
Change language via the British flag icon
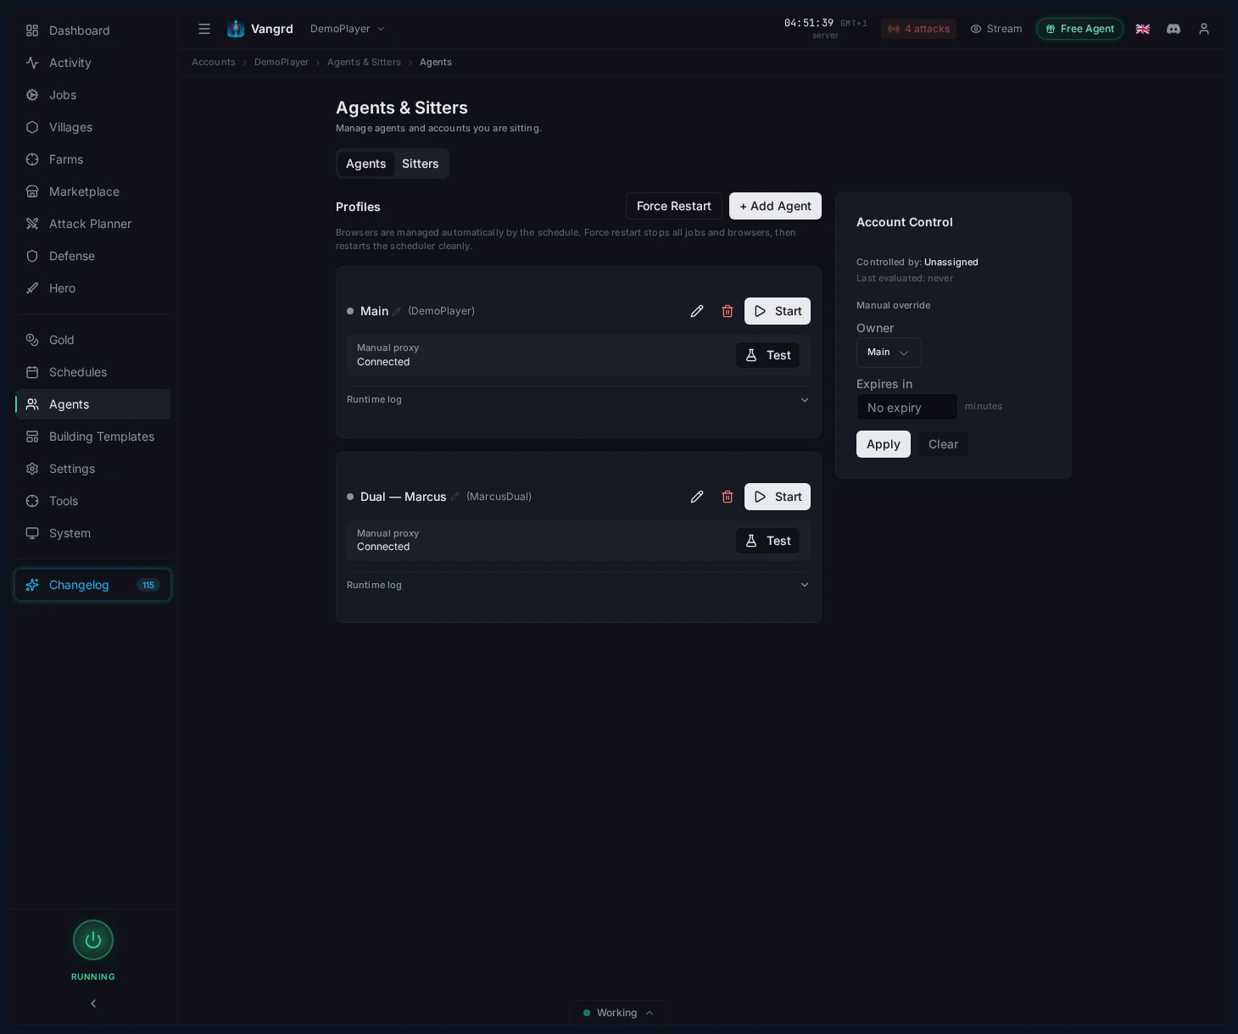(1143, 29)
